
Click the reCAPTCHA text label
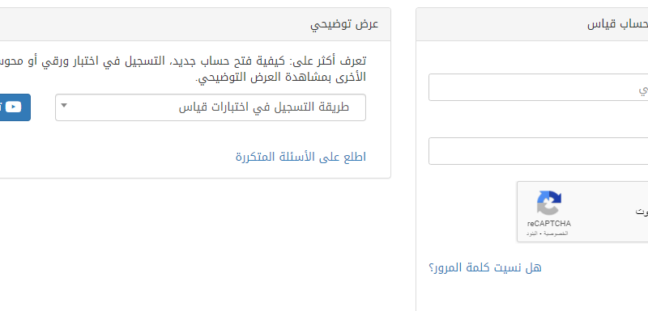pyautogui.click(x=549, y=224)
